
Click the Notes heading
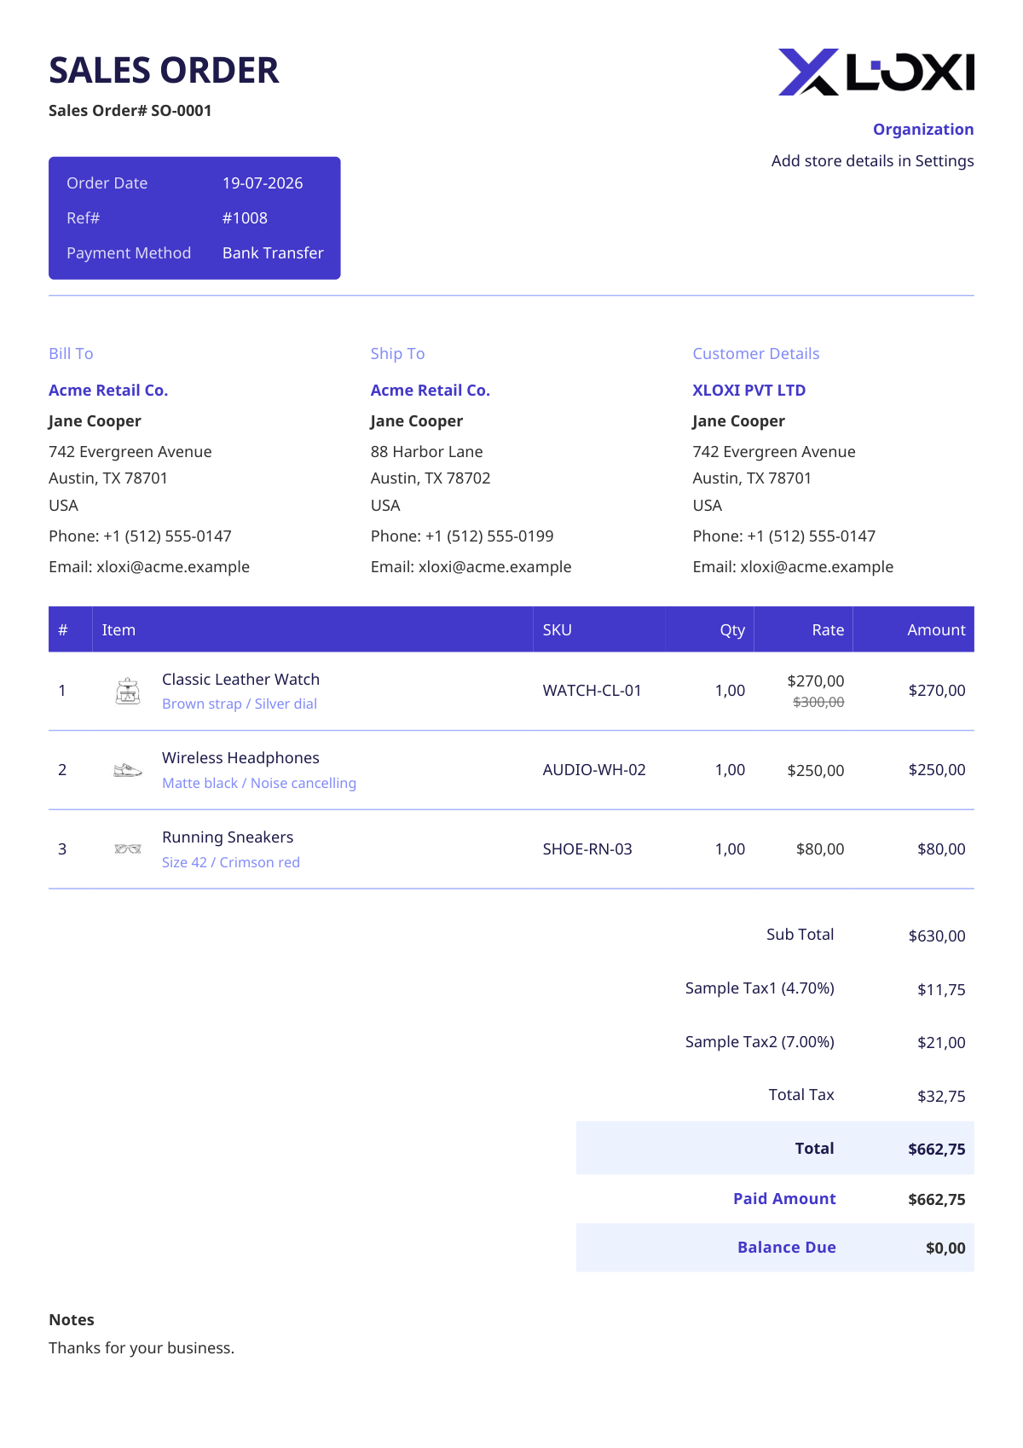coord(72,1319)
